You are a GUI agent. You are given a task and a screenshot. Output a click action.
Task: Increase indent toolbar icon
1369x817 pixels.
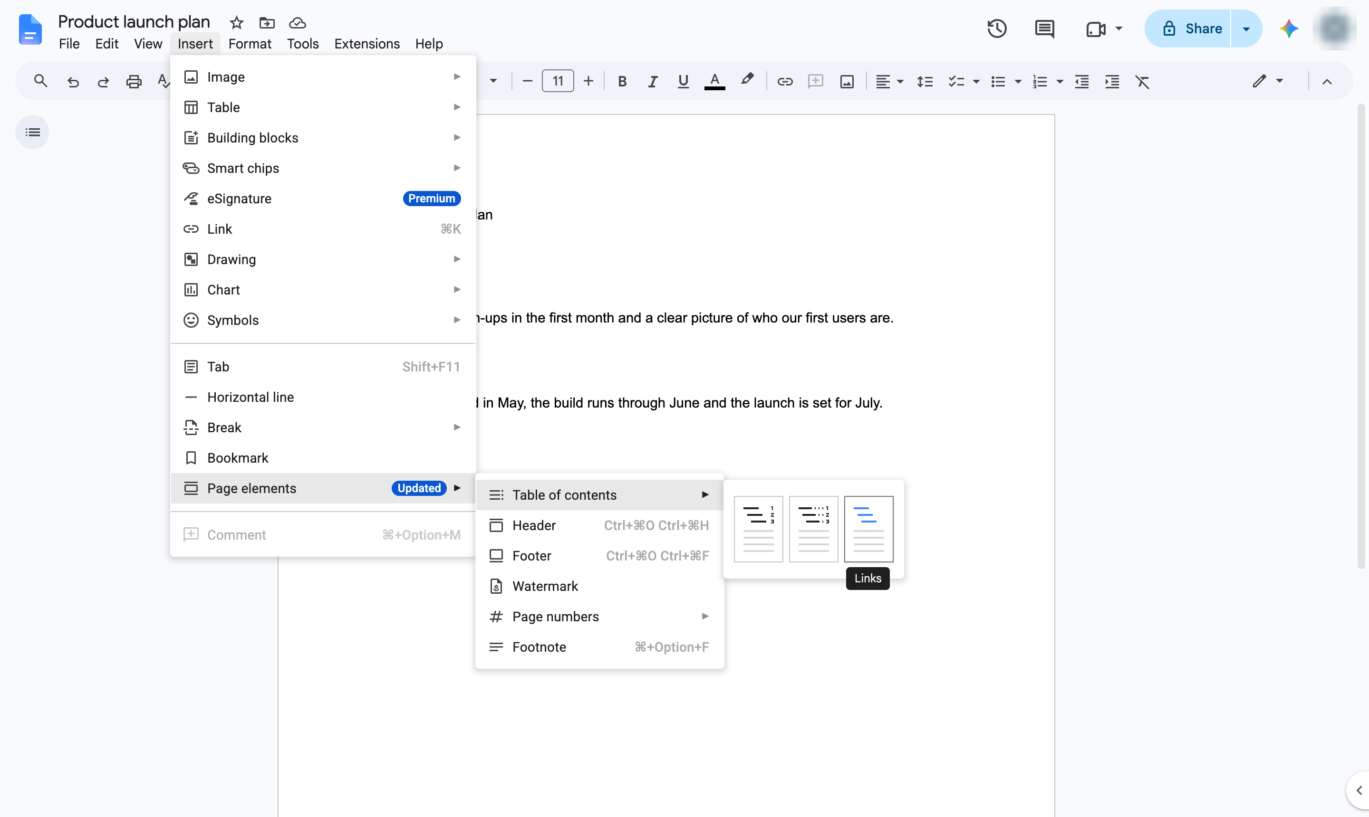coord(1112,82)
